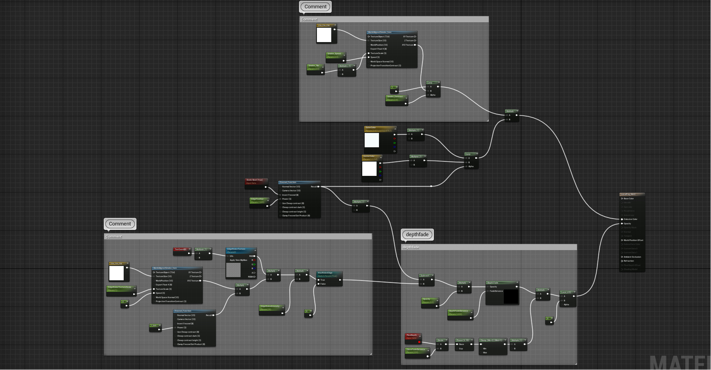Click the red PixelDepth output pin
Viewport: 711px width, 370px height.
[x=419, y=342]
